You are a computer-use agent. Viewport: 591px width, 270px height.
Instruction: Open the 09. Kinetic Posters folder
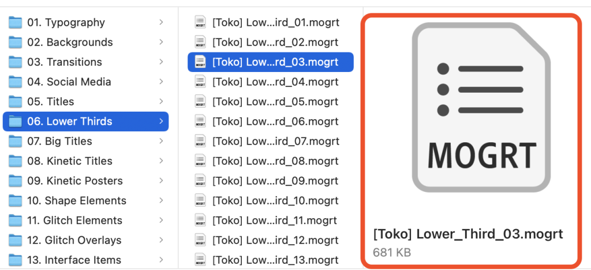click(x=75, y=181)
